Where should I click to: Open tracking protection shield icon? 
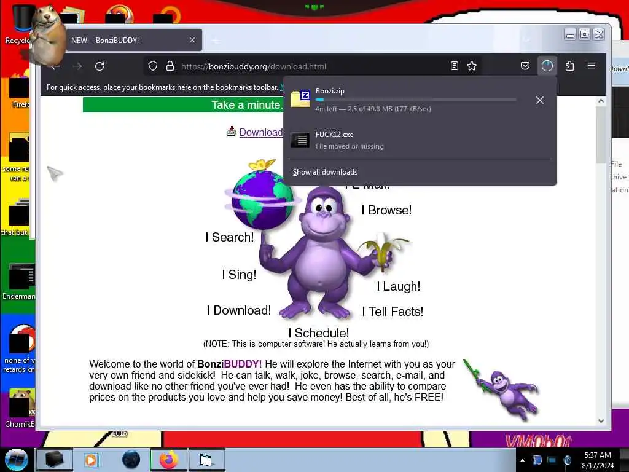(x=153, y=66)
